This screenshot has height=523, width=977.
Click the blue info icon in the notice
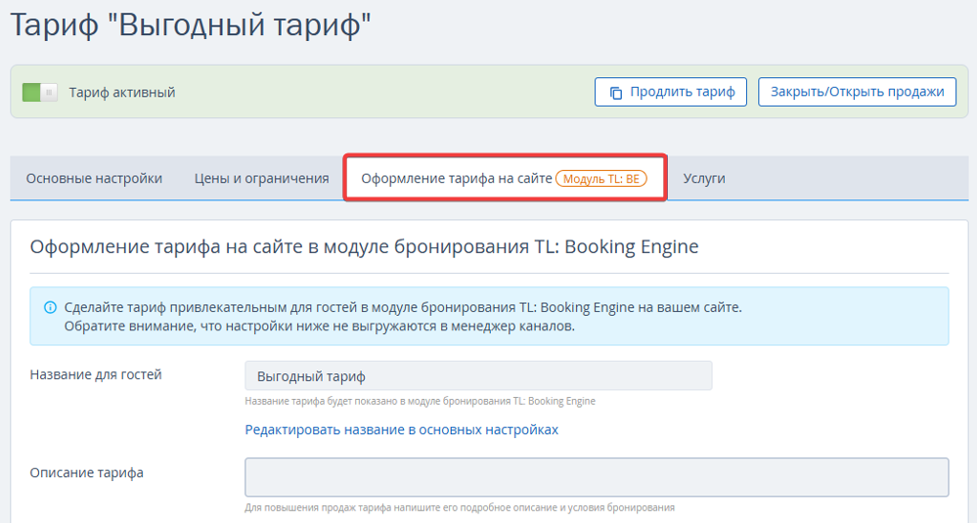tap(50, 308)
